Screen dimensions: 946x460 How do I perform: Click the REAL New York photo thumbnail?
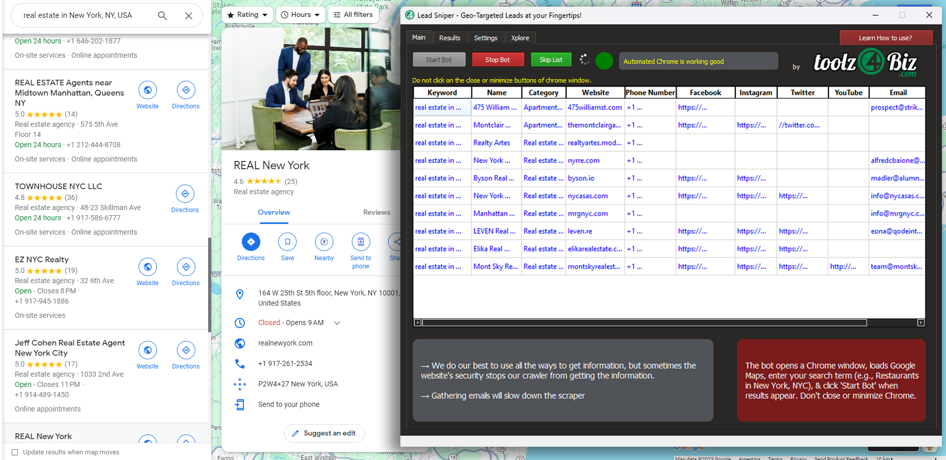click(x=311, y=89)
